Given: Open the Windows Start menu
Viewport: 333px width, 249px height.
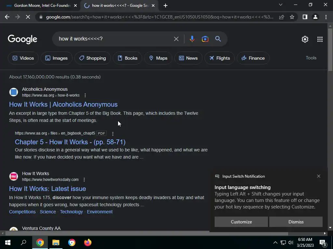Looking at the screenshot, I should (8, 243).
